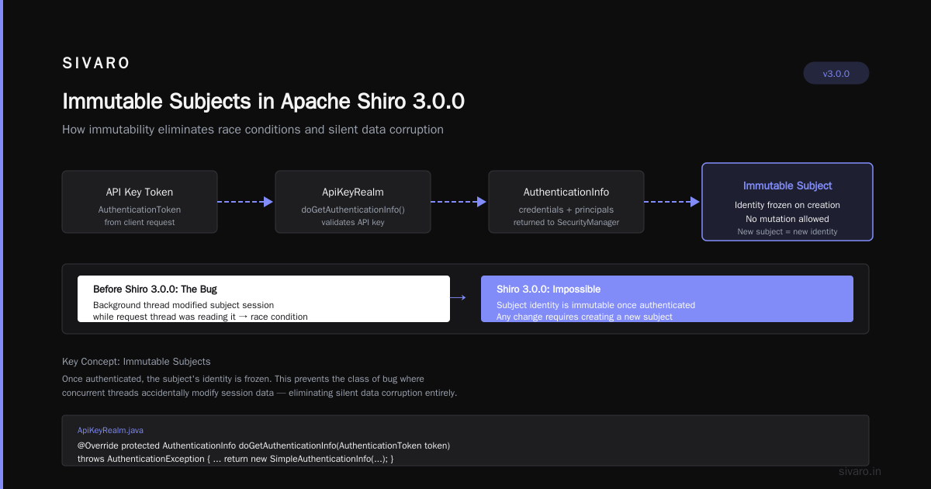Select the API Key Token box
The image size is (931, 489).
click(140, 202)
